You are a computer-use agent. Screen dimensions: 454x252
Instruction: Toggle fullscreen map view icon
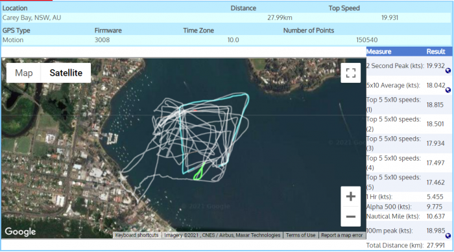[x=351, y=73]
